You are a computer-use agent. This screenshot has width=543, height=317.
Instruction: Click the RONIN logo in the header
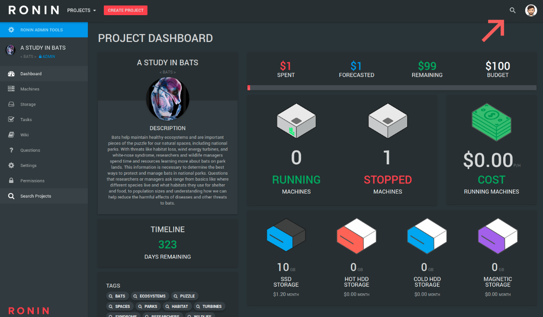pos(33,10)
